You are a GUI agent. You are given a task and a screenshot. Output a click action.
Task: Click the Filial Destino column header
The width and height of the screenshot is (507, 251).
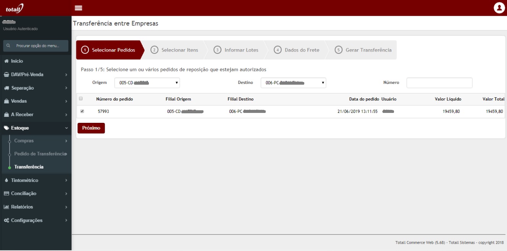[x=241, y=99]
